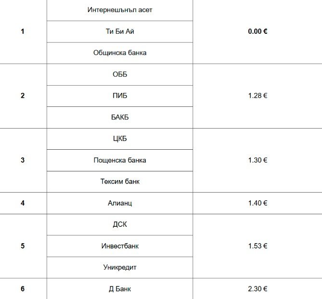
Task: Select the 1.28 € fee cell
Action: (x=258, y=96)
